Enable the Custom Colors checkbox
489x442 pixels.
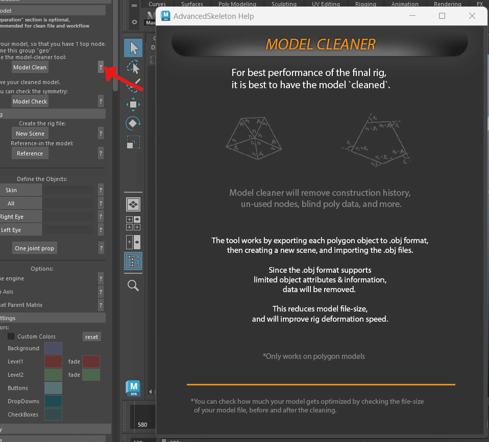[x=11, y=336]
